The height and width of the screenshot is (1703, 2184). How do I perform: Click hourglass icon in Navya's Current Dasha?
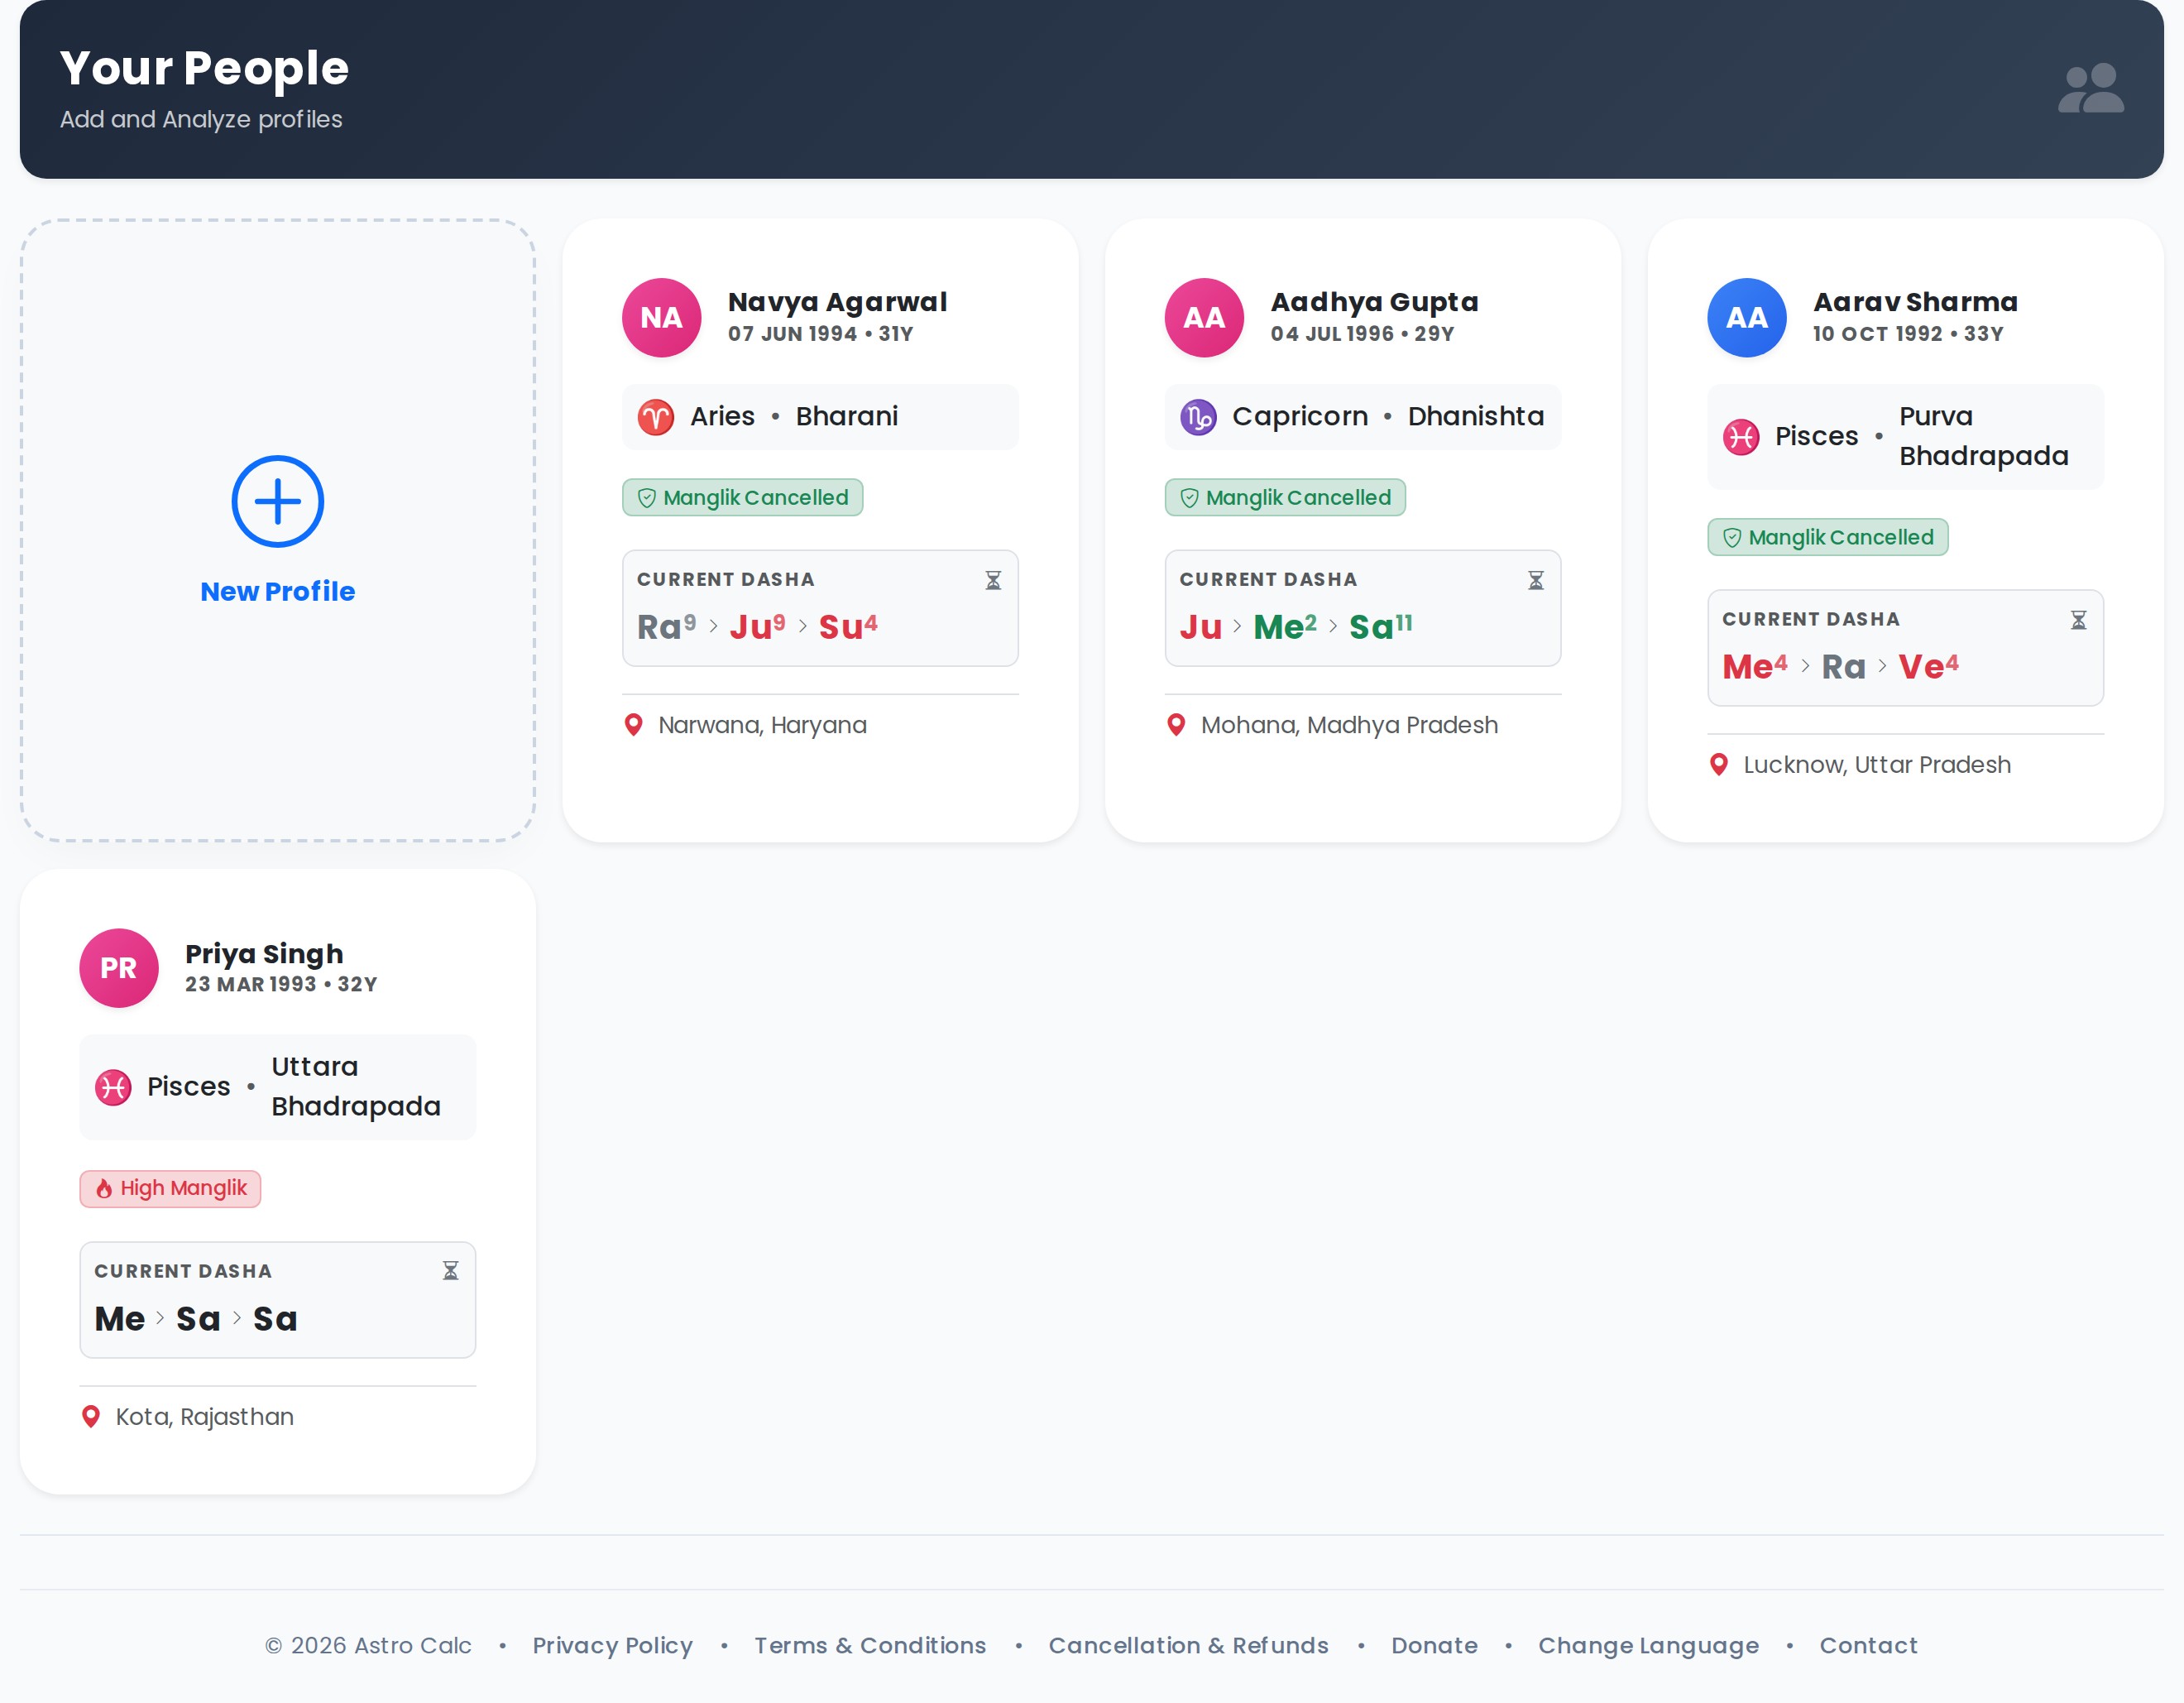tap(993, 580)
